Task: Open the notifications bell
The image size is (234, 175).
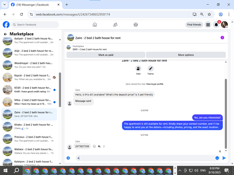Action: click(216, 25)
